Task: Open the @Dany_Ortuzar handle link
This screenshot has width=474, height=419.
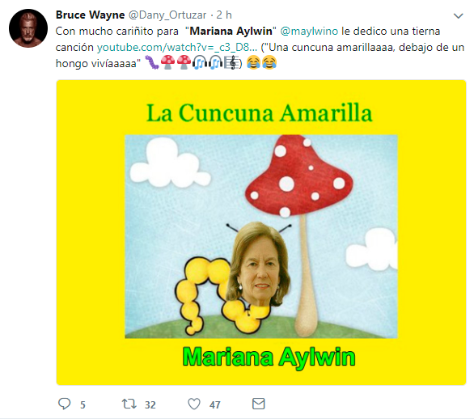Action: pyautogui.click(x=167, y=15)
